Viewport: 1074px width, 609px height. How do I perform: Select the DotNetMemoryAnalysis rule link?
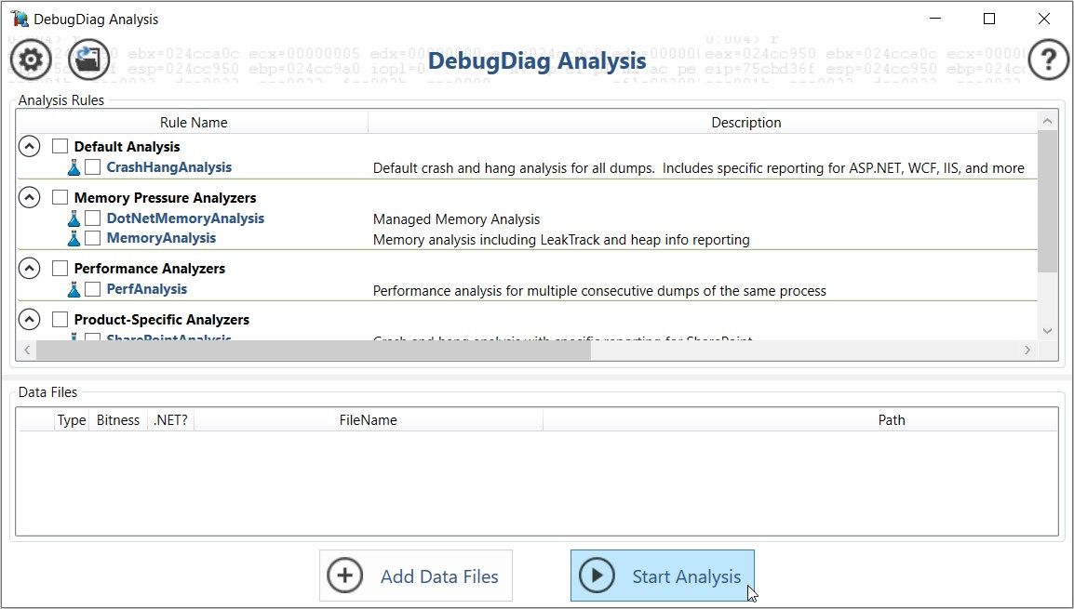pyautogui.click(x=185, y=218)
